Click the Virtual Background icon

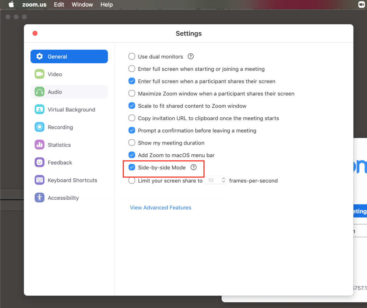tap(39, 109)
